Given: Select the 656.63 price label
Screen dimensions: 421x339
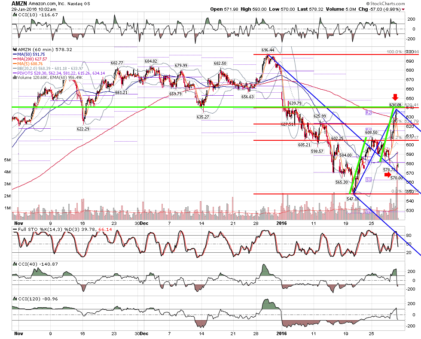Looking at the screenshot, I should (x=247, y=97).
